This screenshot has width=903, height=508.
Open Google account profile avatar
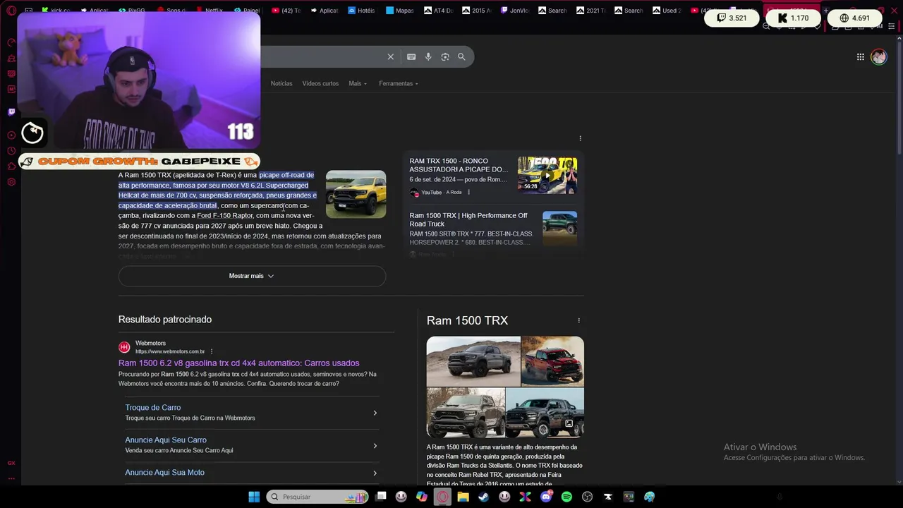(x=878, y=57)
